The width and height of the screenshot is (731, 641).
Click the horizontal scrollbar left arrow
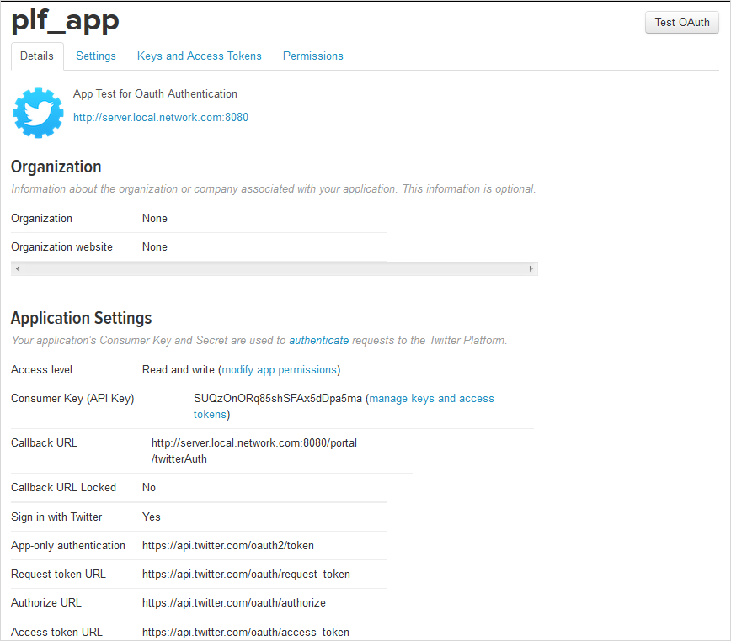coord(18,268)
